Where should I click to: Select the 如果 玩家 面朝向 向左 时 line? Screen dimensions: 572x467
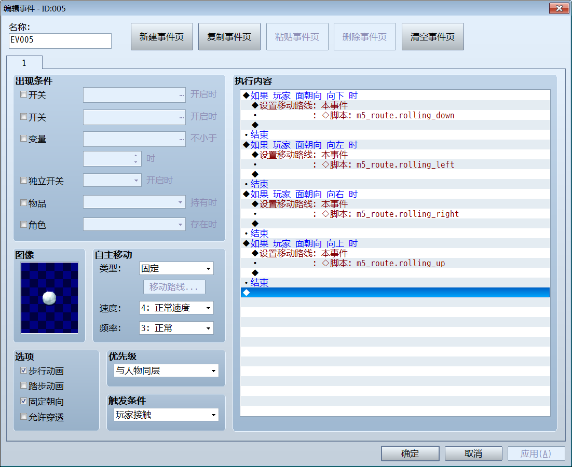(395, 145)
